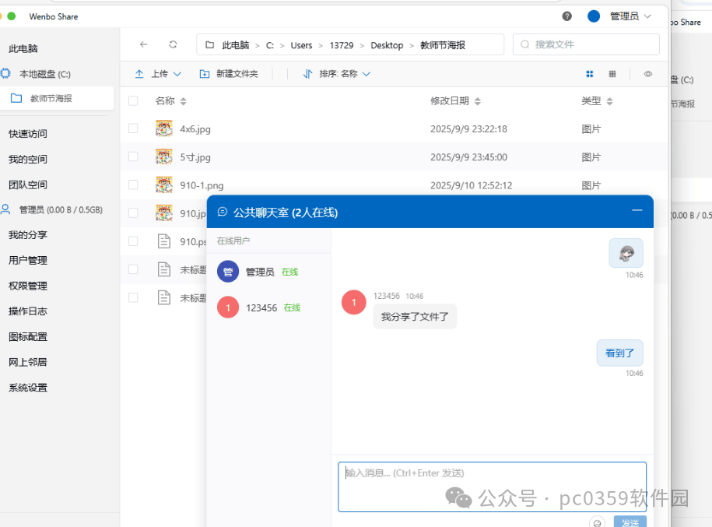The width and height of the screenshot is (712, 527).
Task: Click the 新建文件夹 button
Action: pyautogui.click(x=229, y=74)
